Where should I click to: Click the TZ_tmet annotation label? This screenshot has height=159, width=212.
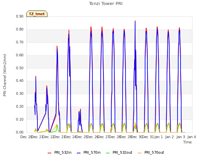[37, 14]
